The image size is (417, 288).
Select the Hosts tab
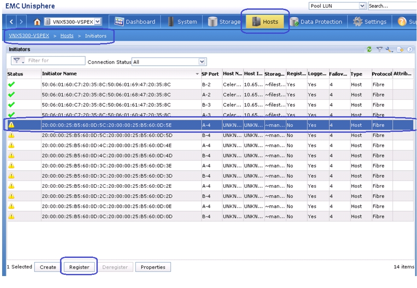[265, 21]
